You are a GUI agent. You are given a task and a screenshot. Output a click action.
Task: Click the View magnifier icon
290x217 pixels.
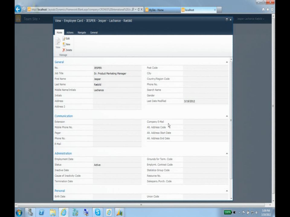pos(58,42)
